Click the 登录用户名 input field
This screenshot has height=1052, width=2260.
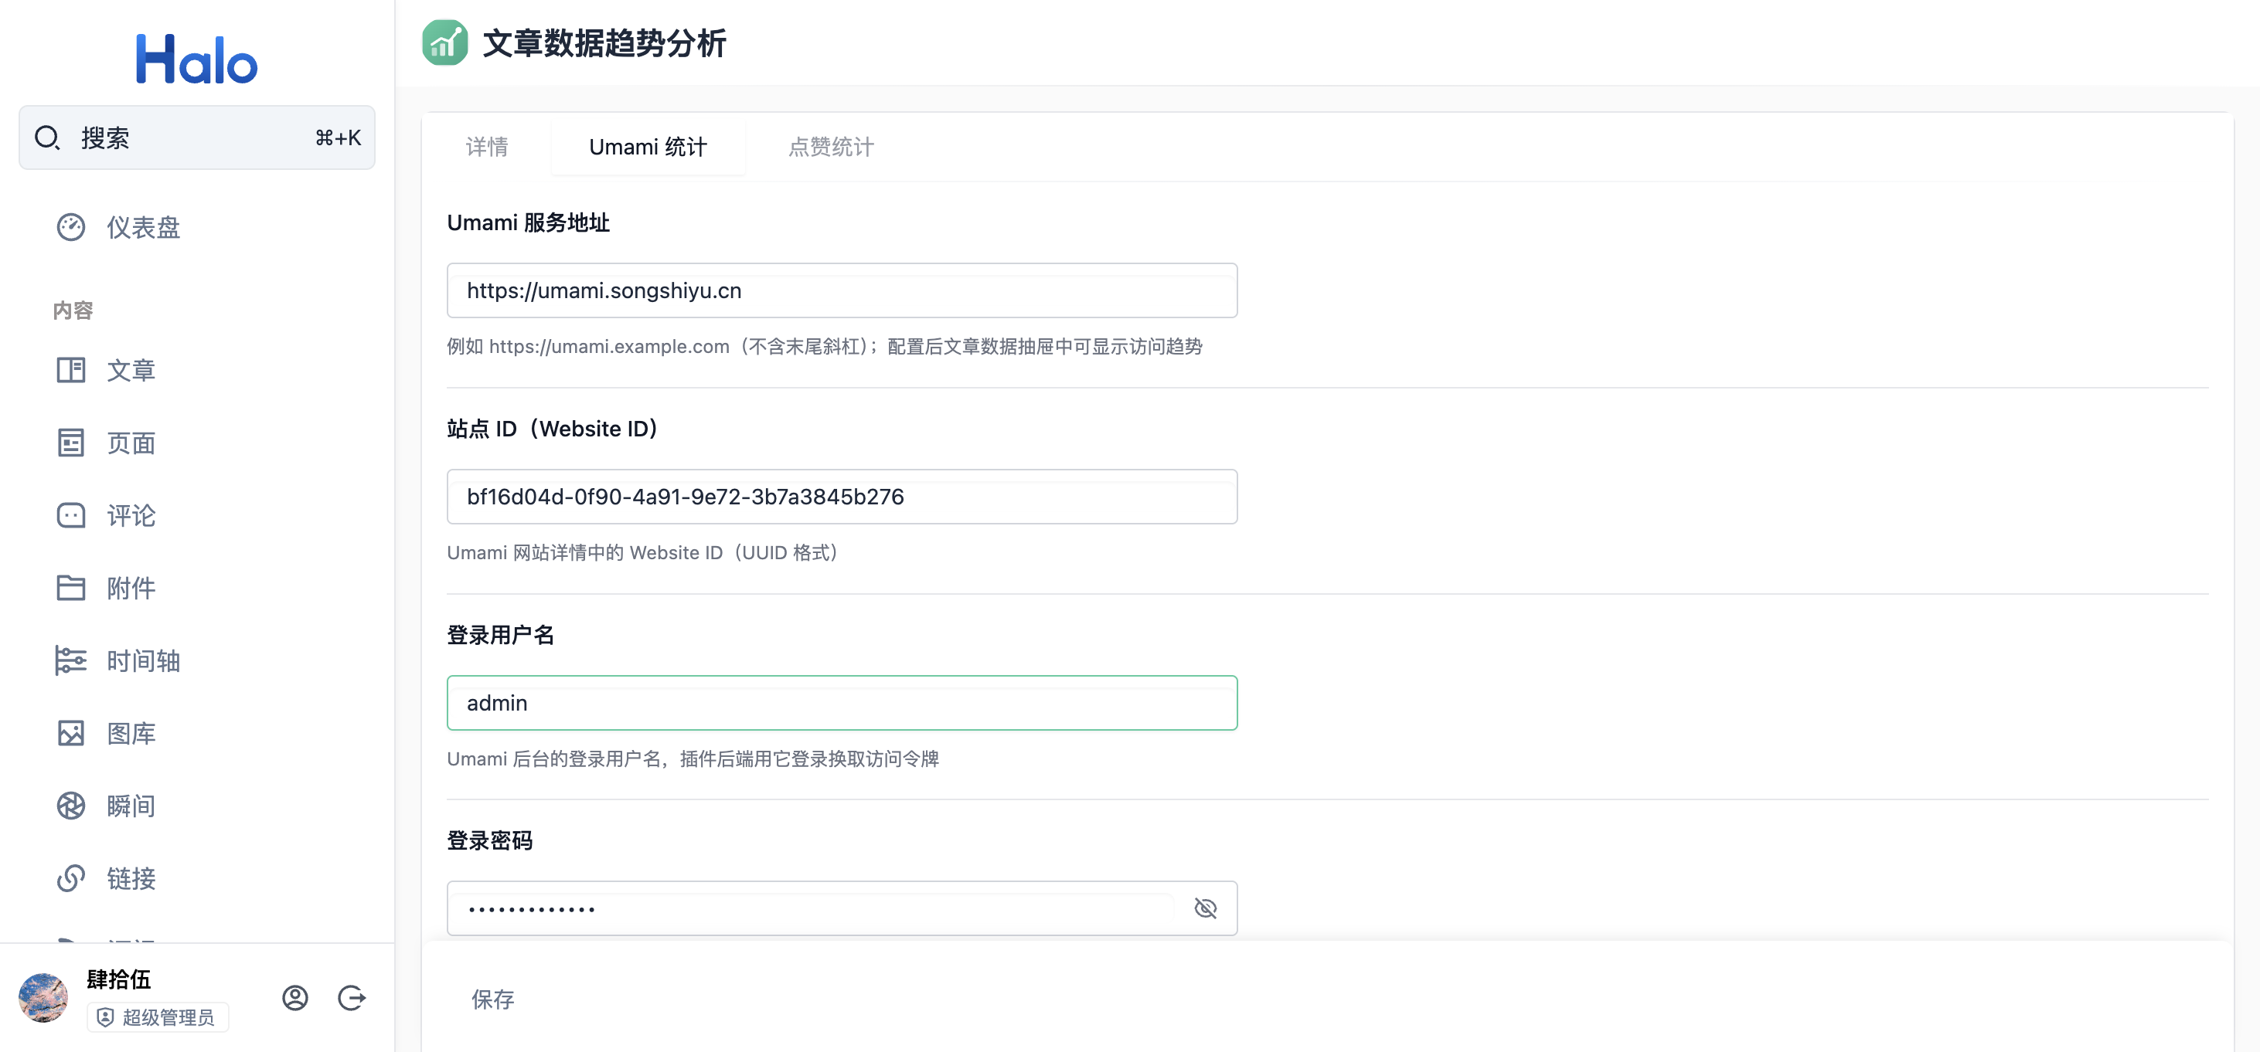(842, 702)
